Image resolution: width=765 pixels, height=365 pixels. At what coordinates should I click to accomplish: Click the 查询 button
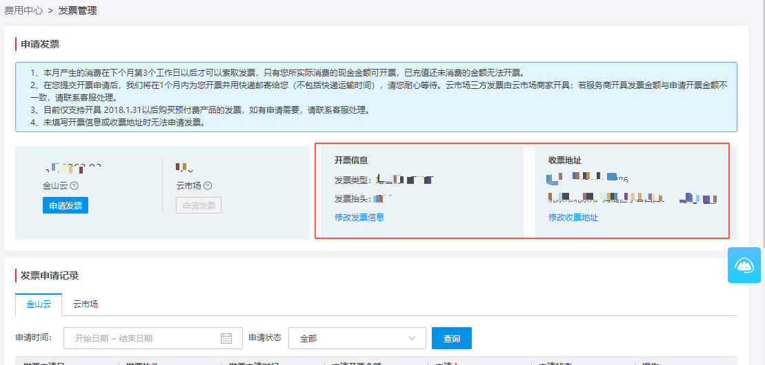click(452, 338)
